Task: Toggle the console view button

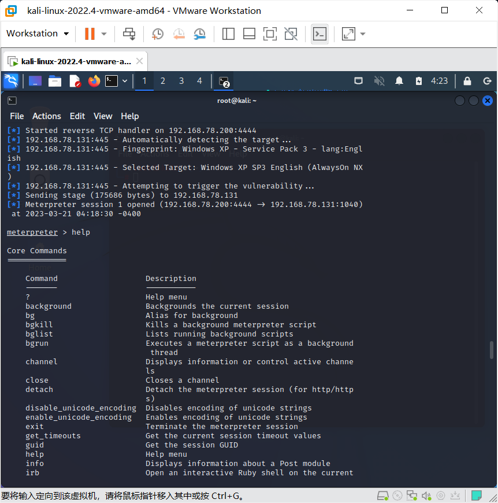Action: point(319,34)
